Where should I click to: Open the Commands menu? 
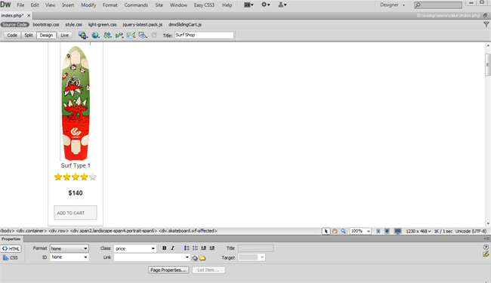[136, 5]
